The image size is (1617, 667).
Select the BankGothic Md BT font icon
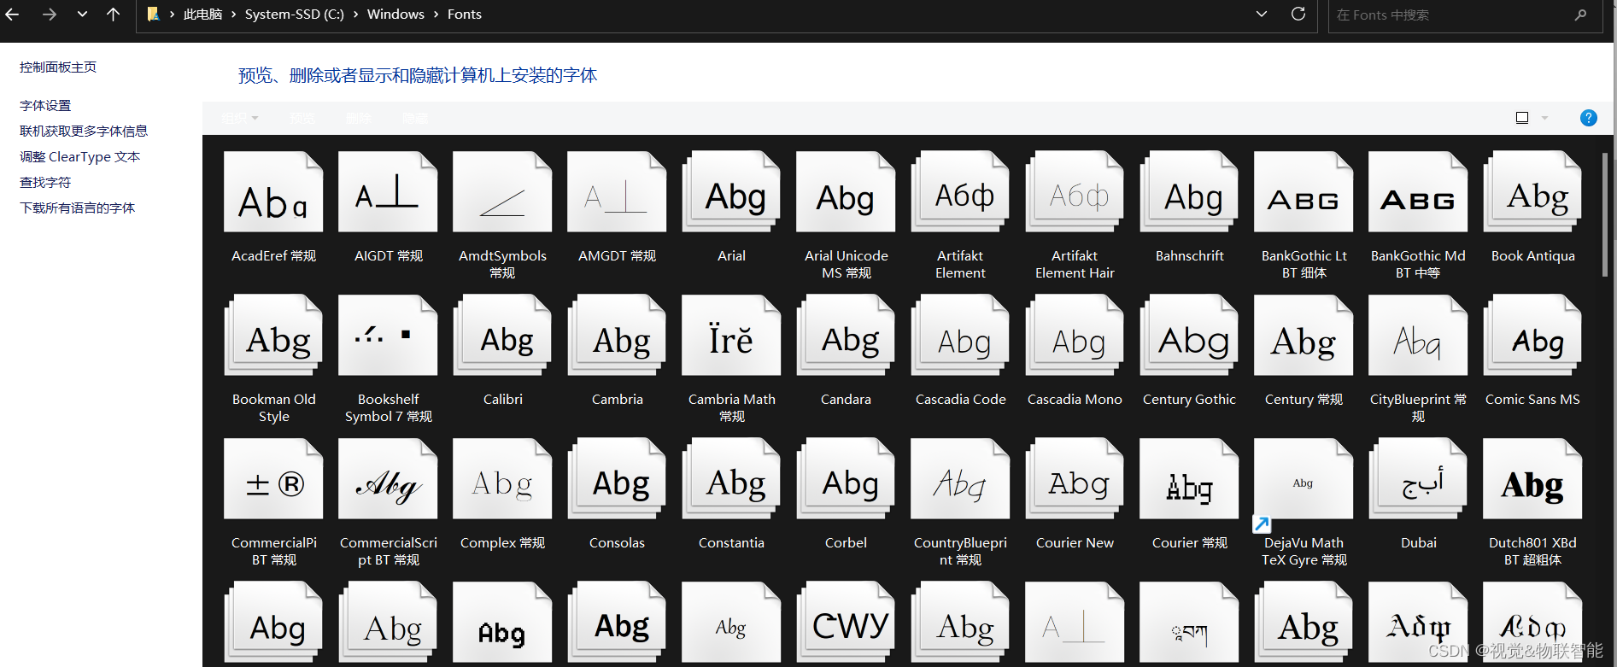[x=1418, y=192]
